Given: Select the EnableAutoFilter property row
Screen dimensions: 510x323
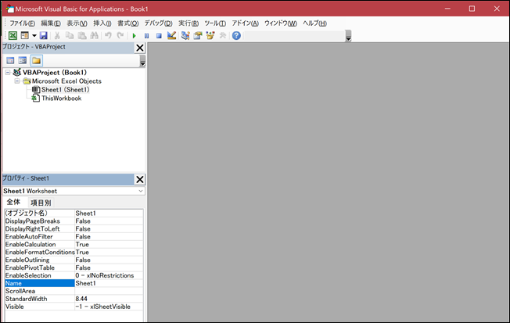Looking at the screenshot, I should click(74, 236).
